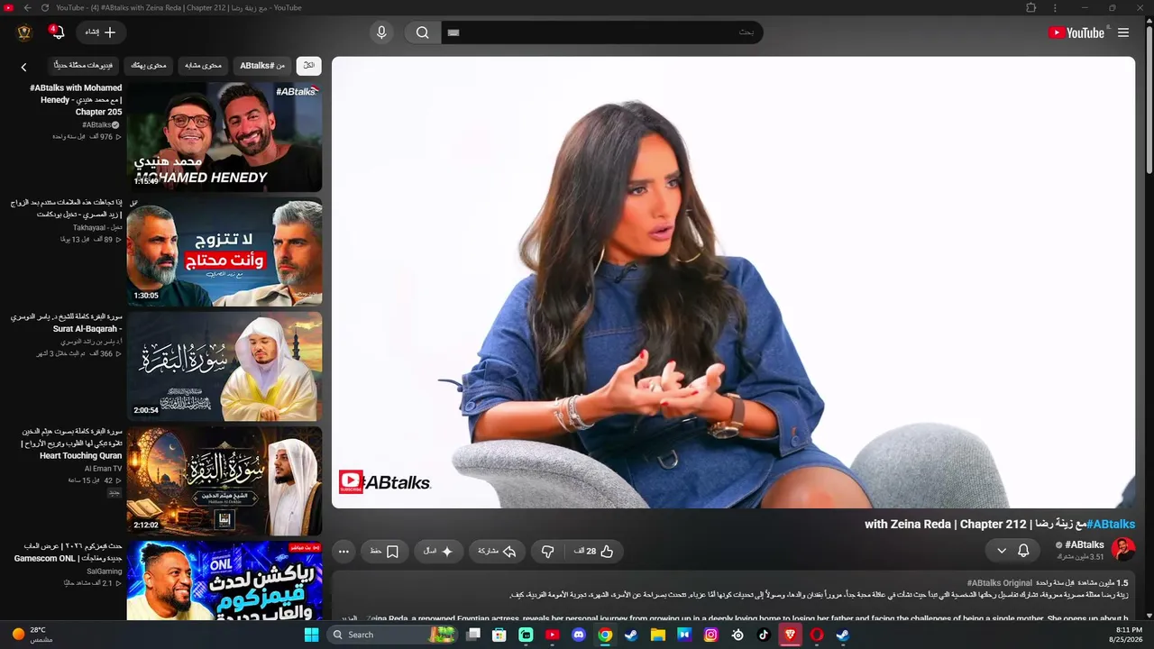Open Heart Touching Quran 2:12:02 thumbnail
The width and height of the screenshot is (1154, 649).
224,481
